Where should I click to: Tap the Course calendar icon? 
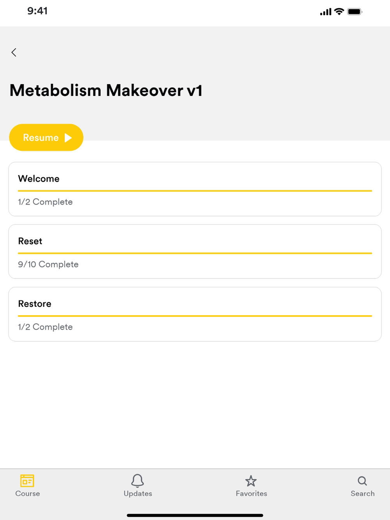[x=27, y=481]
